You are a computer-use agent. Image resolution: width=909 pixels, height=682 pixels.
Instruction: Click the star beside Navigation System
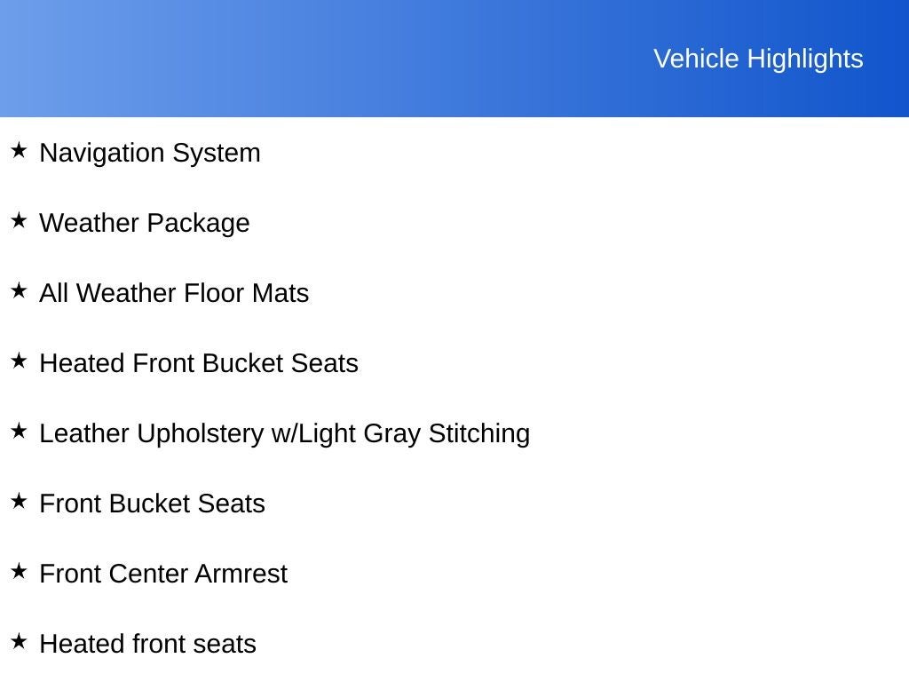[19, 150]
